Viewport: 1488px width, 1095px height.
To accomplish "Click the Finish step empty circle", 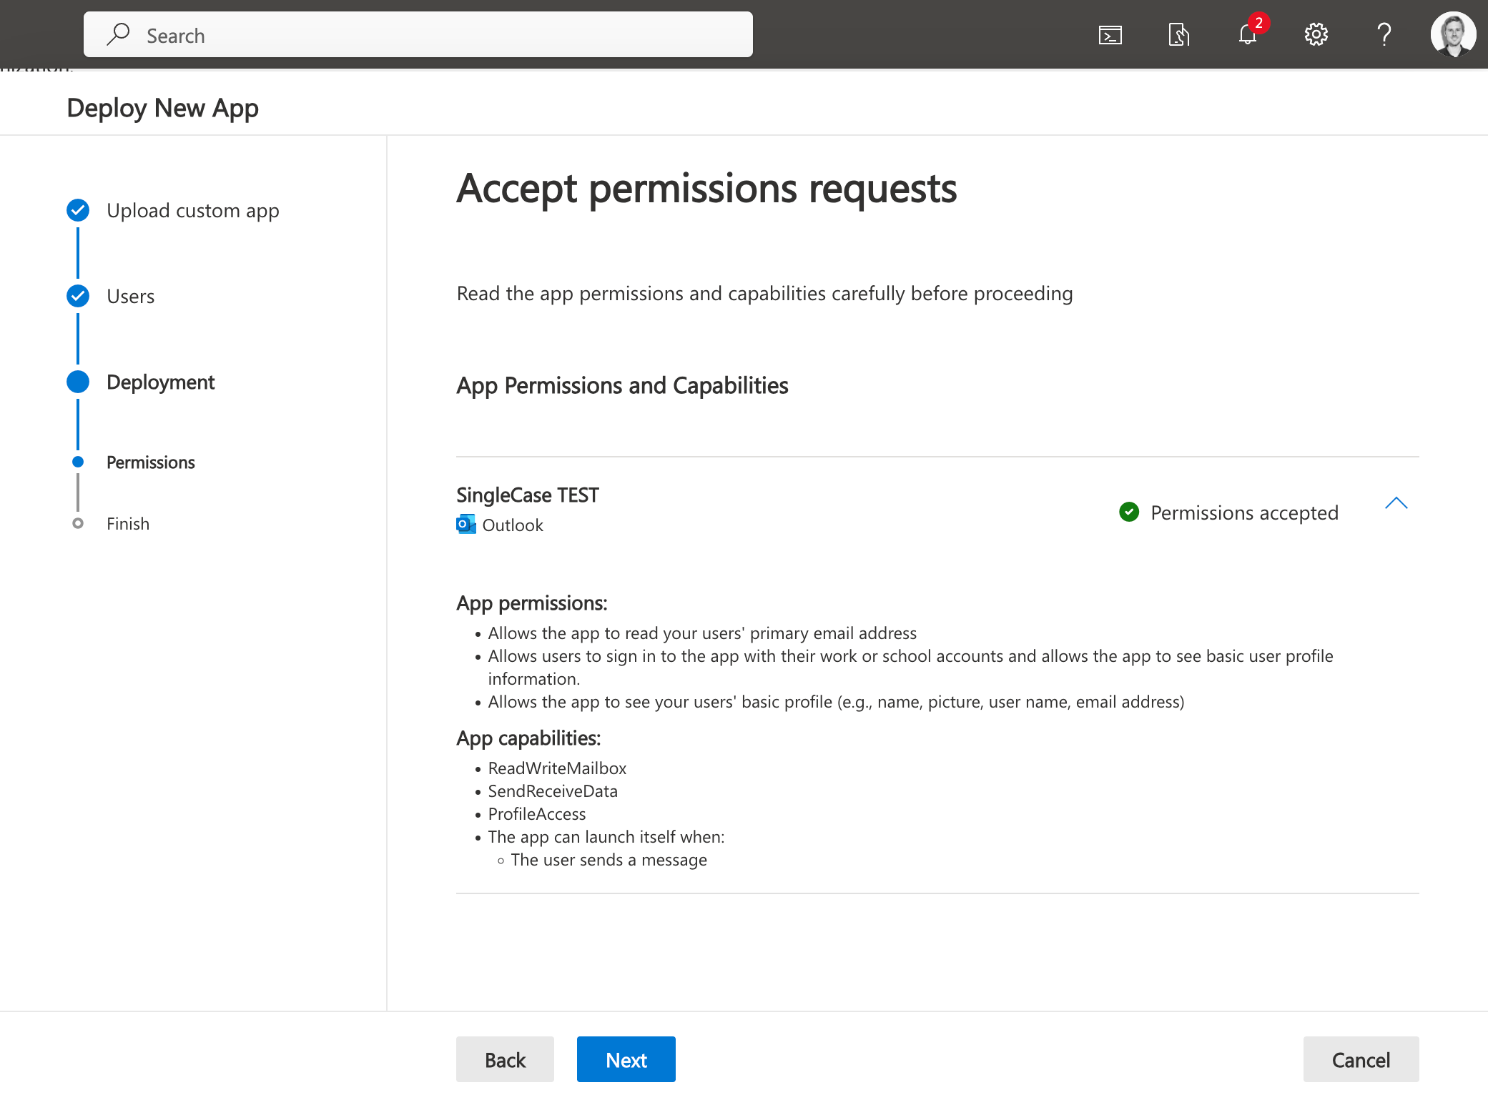I will point(78,523).
